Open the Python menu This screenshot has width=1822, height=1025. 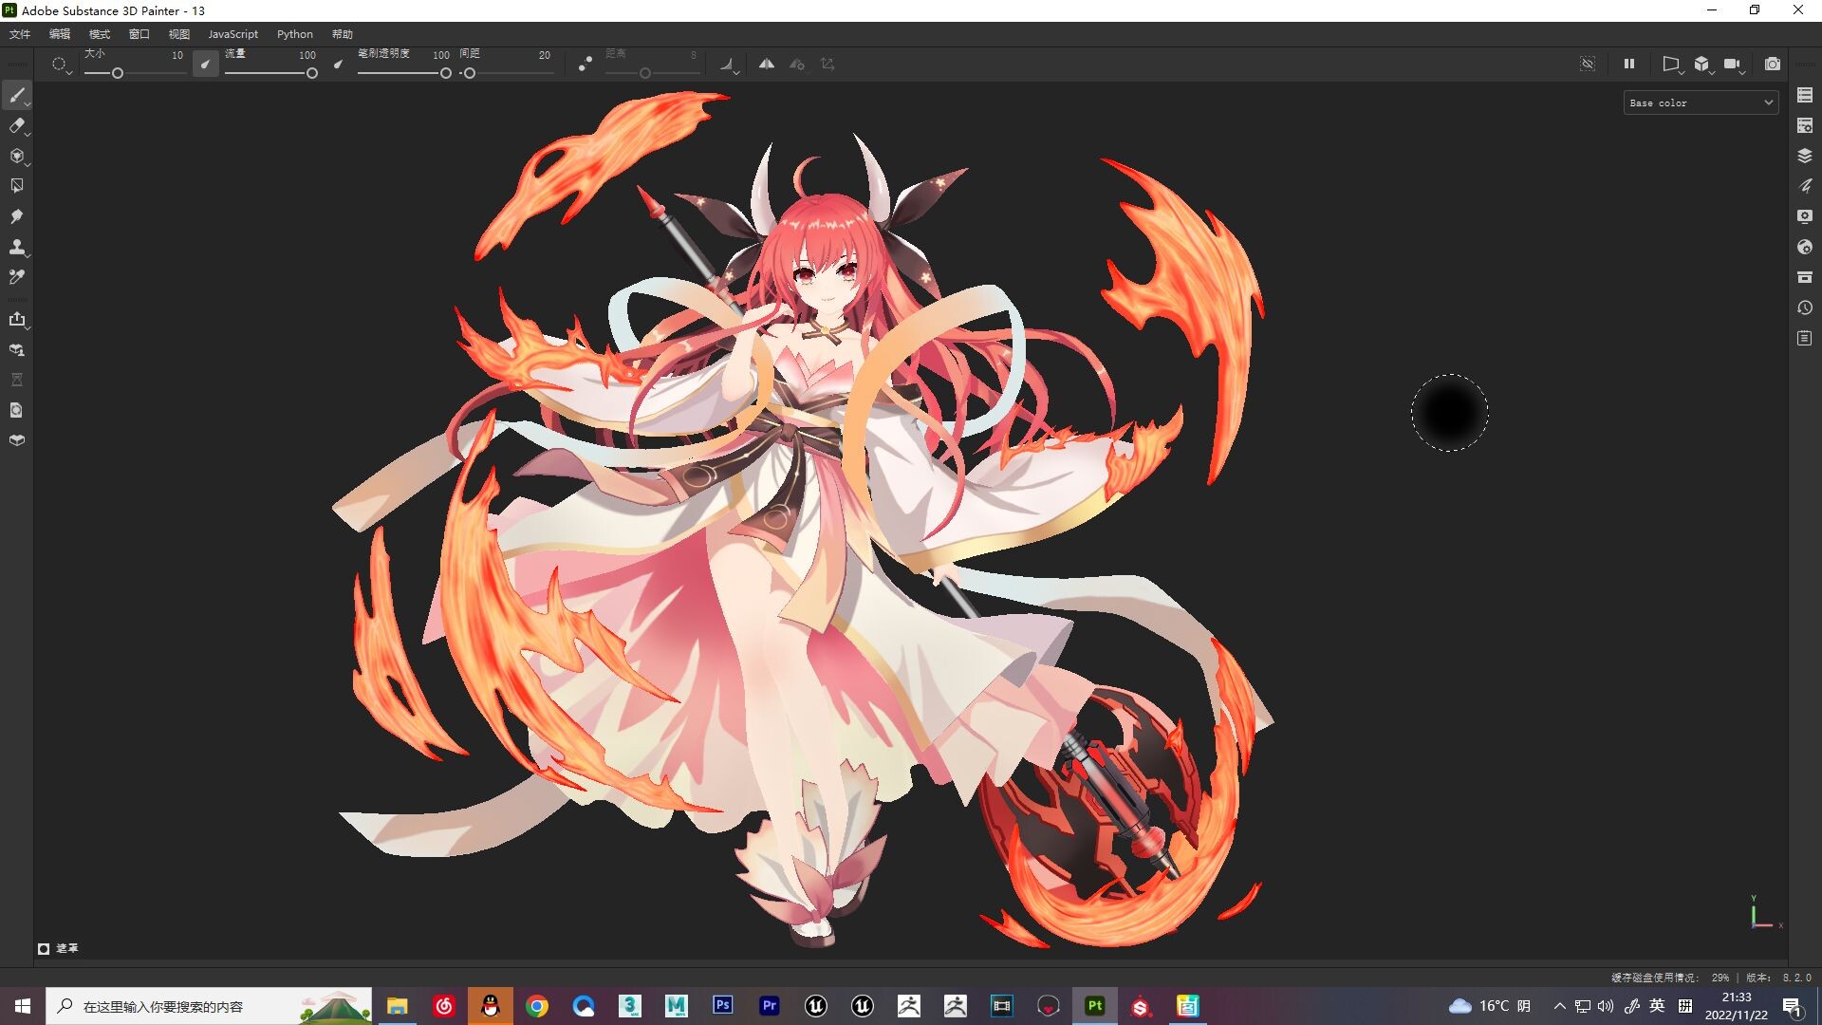[x=294, y=34]
